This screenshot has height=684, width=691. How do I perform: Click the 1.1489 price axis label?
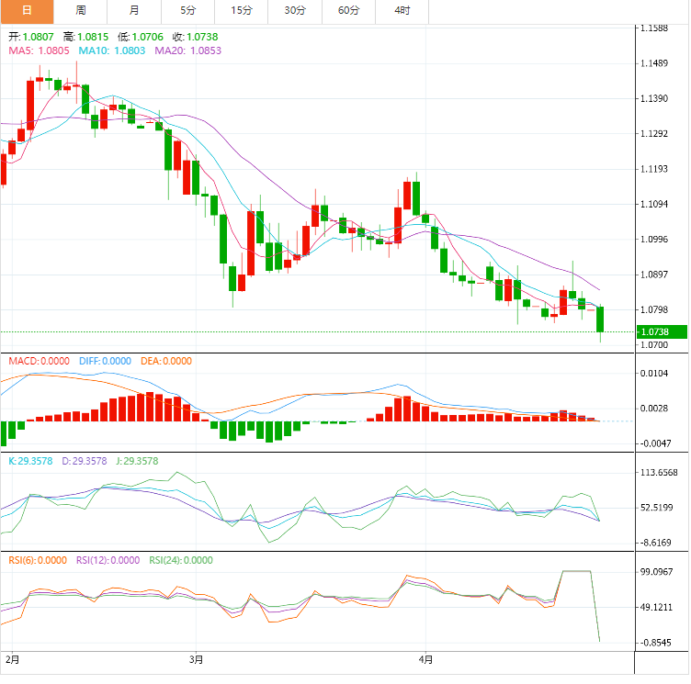click(654, 63)
